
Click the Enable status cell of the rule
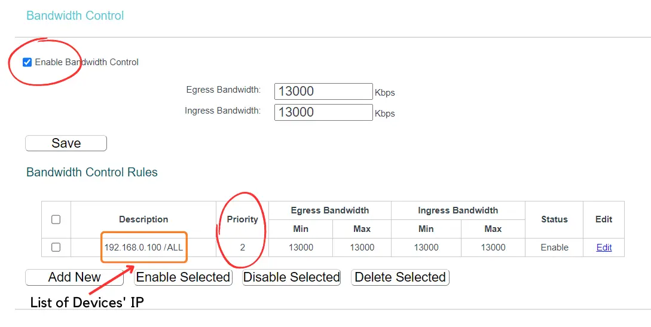point(554,247)
